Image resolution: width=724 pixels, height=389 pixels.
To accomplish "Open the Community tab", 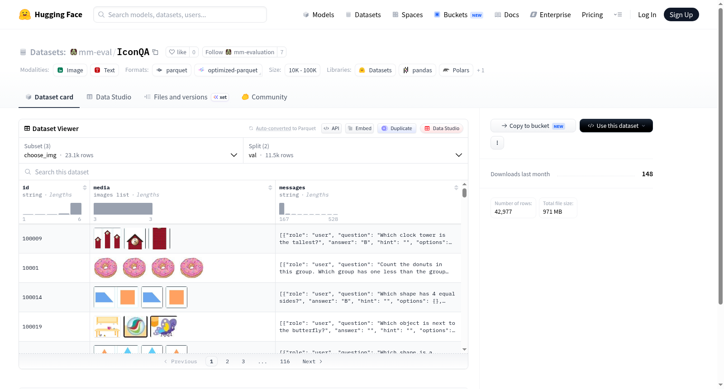I will click(x=265, y=97).
